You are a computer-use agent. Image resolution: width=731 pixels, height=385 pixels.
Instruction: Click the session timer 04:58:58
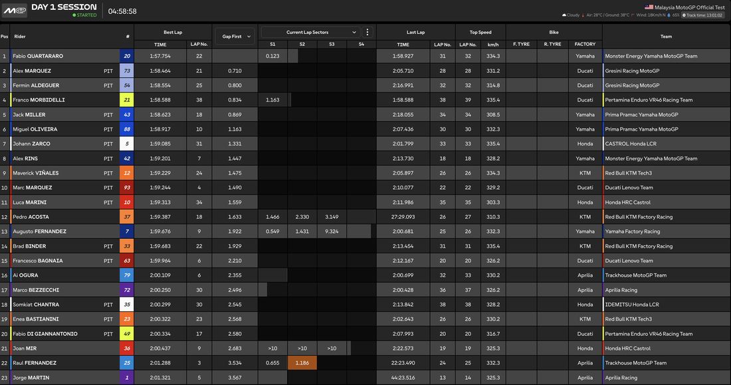pyautogui.click(x=122, y=11)
